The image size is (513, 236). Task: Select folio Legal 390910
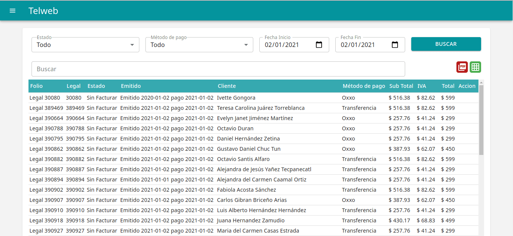pyautogui.click(x=46, y=210)
